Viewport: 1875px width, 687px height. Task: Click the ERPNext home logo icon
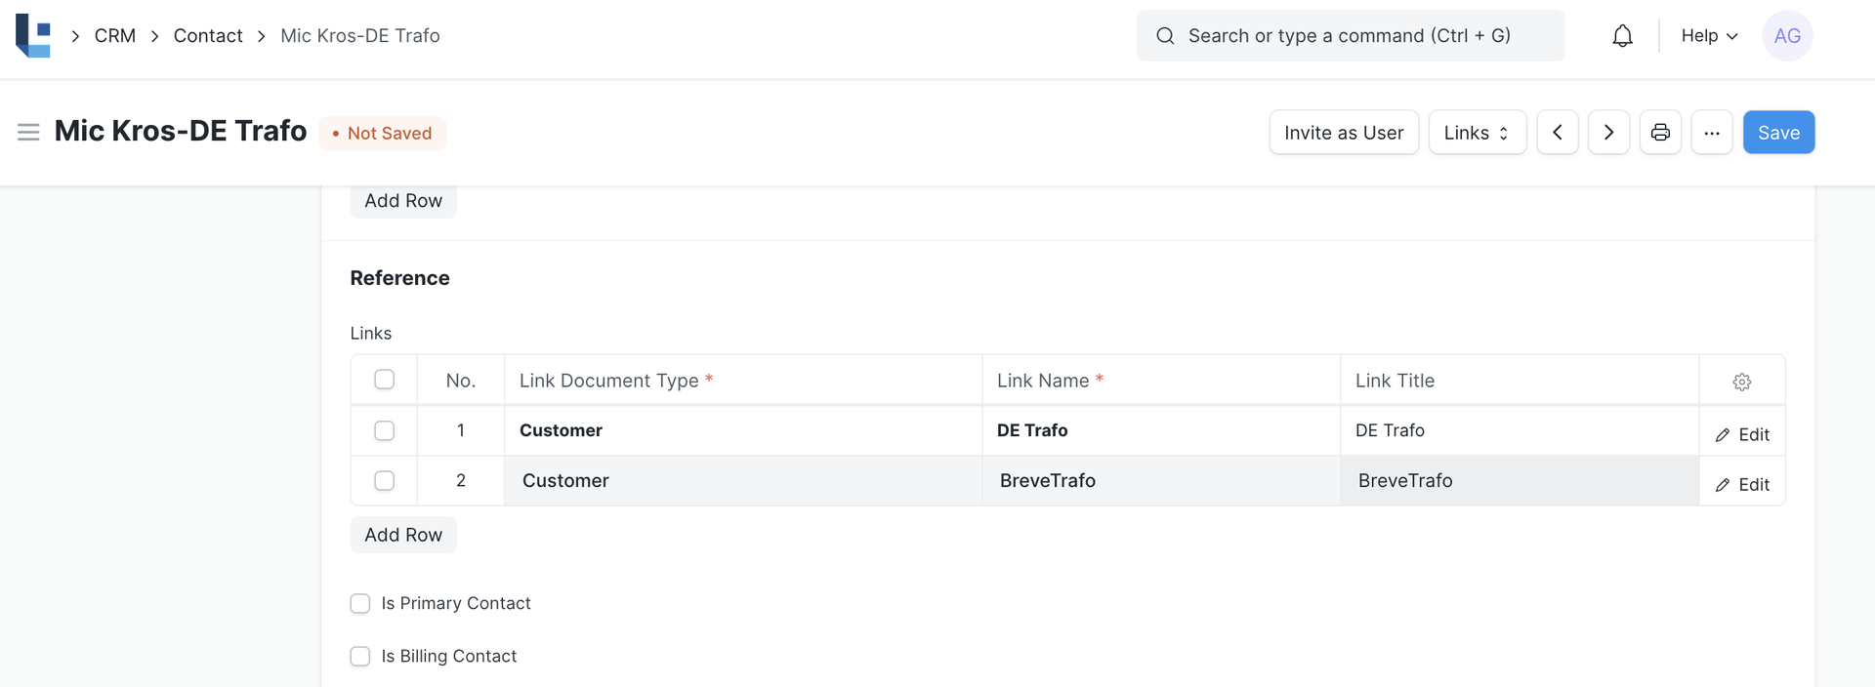[33, 36]
